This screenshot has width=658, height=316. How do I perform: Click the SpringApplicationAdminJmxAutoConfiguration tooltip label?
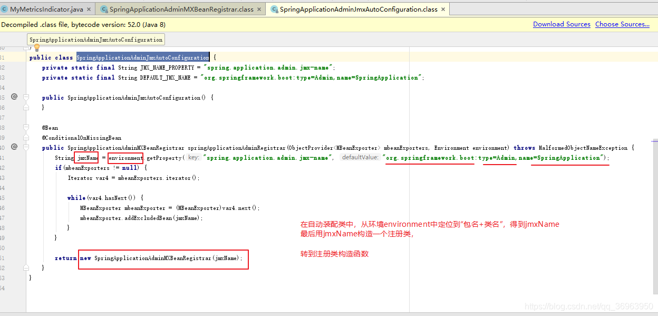click(x=96, y=40)
